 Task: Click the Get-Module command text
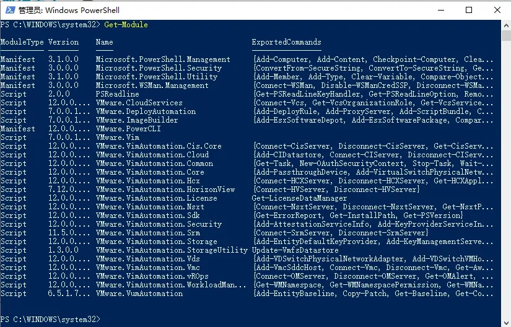[x=126, y=25]
